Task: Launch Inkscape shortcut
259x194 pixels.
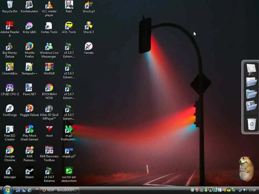Action: 10,173
